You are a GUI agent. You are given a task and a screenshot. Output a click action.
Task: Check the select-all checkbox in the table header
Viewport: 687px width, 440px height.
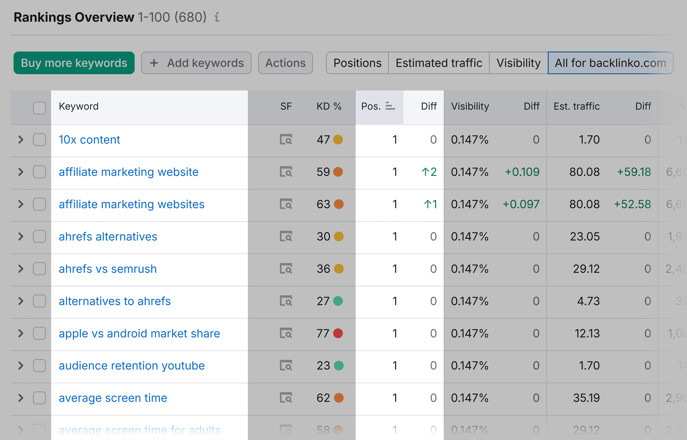(x=39, y=107)
